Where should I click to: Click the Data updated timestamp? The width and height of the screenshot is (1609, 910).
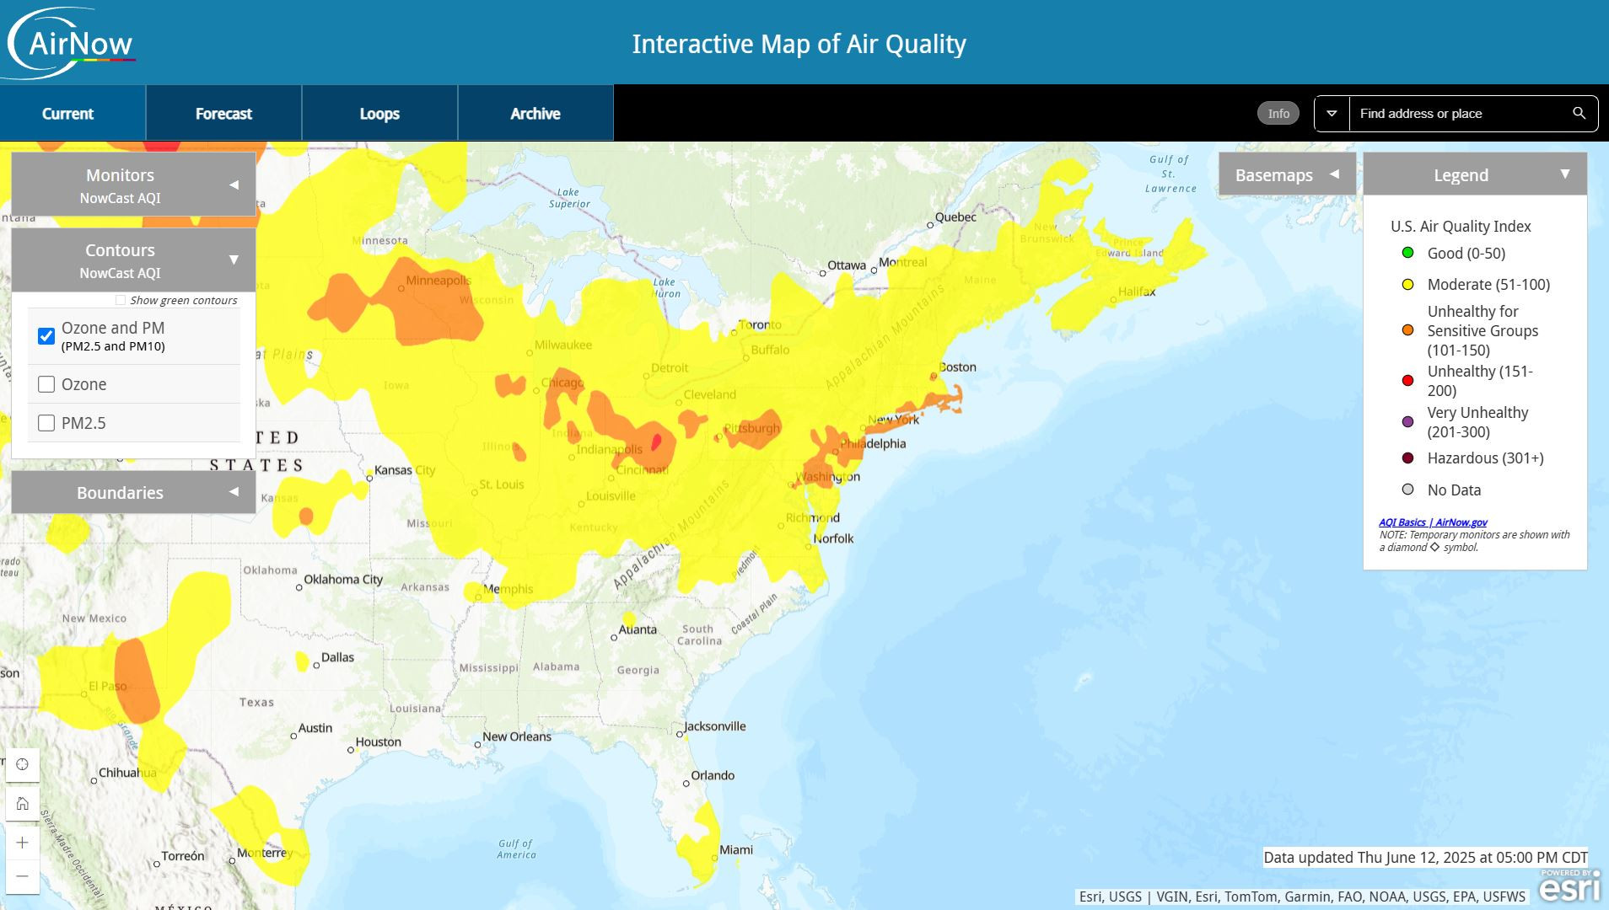tap(1425, 857)
